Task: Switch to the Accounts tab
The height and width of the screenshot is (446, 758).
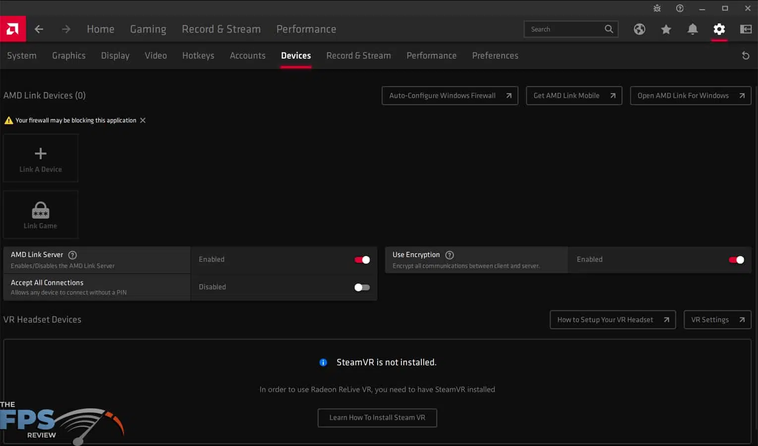Action: (x=247, y=56)
